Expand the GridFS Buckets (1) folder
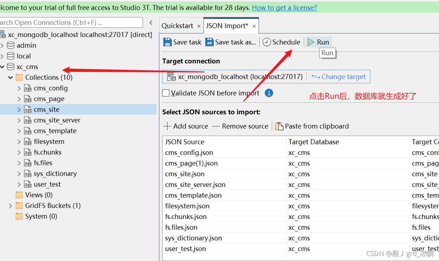Viewport: 439px width, 261px height. [11, 205]
